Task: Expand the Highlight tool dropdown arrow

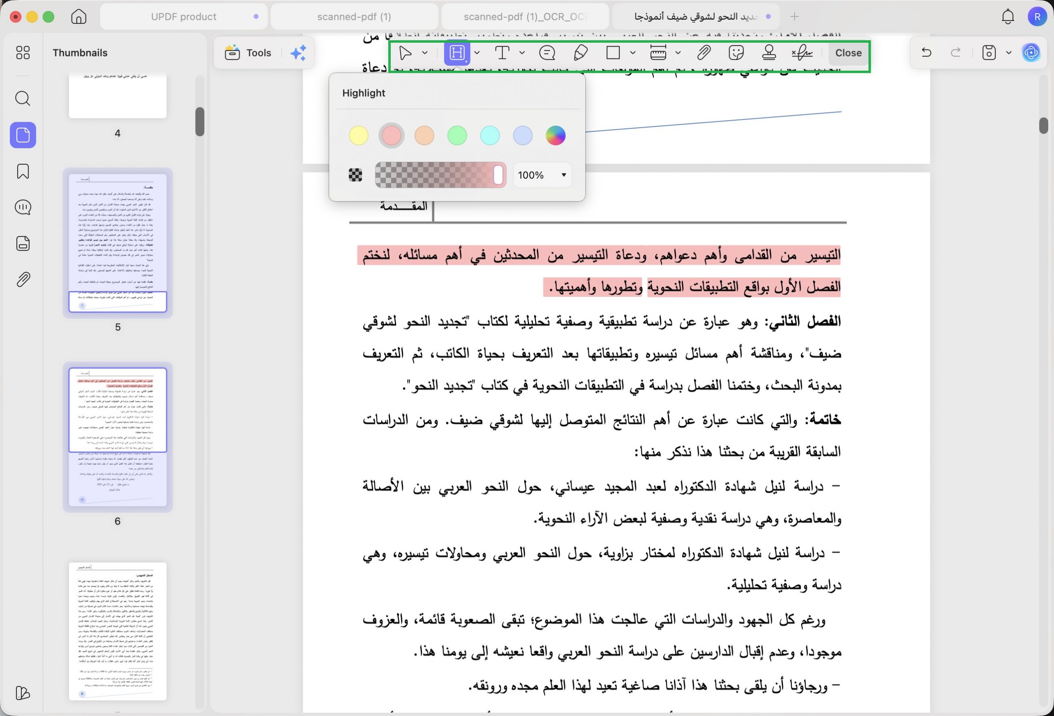Action: [477, 53]
